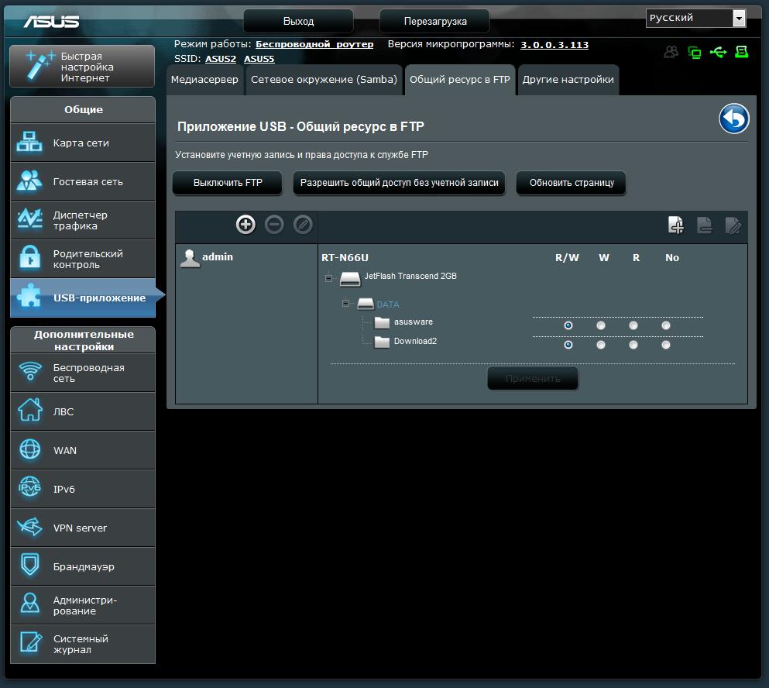Image resolution: width=769 pixels, height=688 pixels.
Task: Open Wireless (Беспроводная сеть) settings
Action: pos(83,373)
